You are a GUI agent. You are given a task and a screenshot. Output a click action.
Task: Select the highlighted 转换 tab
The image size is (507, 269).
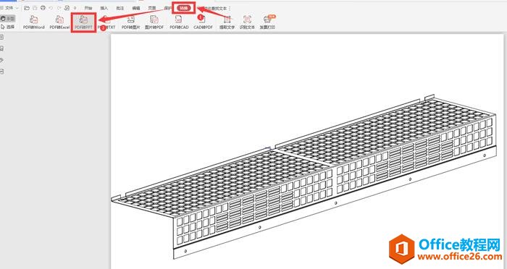coord(184,8)
